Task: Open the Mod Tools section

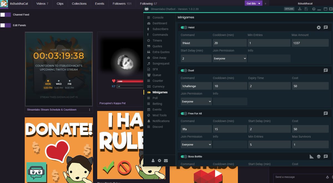Action: (x=160, y=115)
